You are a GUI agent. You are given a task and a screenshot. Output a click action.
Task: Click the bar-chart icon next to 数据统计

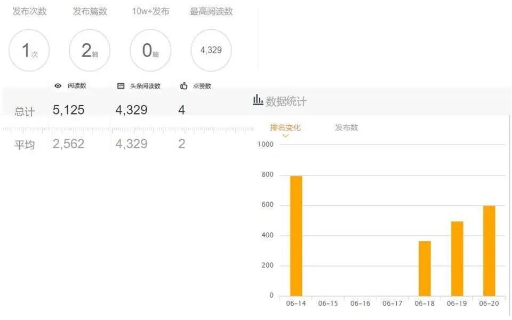258,99
